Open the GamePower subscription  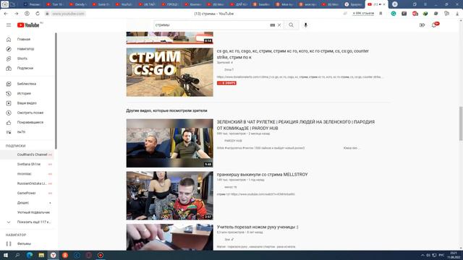(x=27, y=193)
